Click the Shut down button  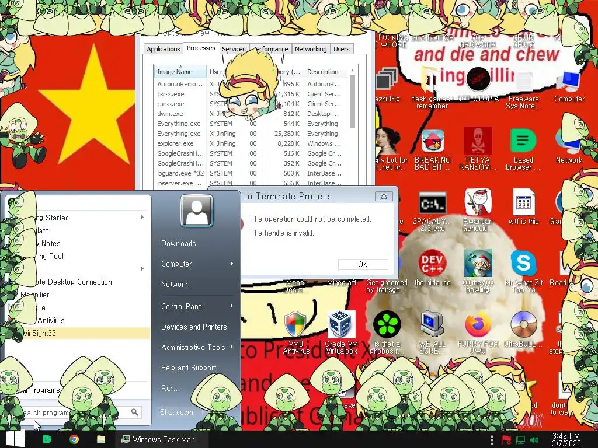(176, 412)
